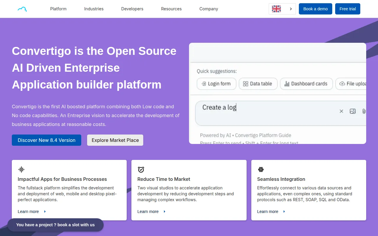Click the main Convertigo Open Source headline
Screen dimensions: 378x236
click(x=94, y=68)
